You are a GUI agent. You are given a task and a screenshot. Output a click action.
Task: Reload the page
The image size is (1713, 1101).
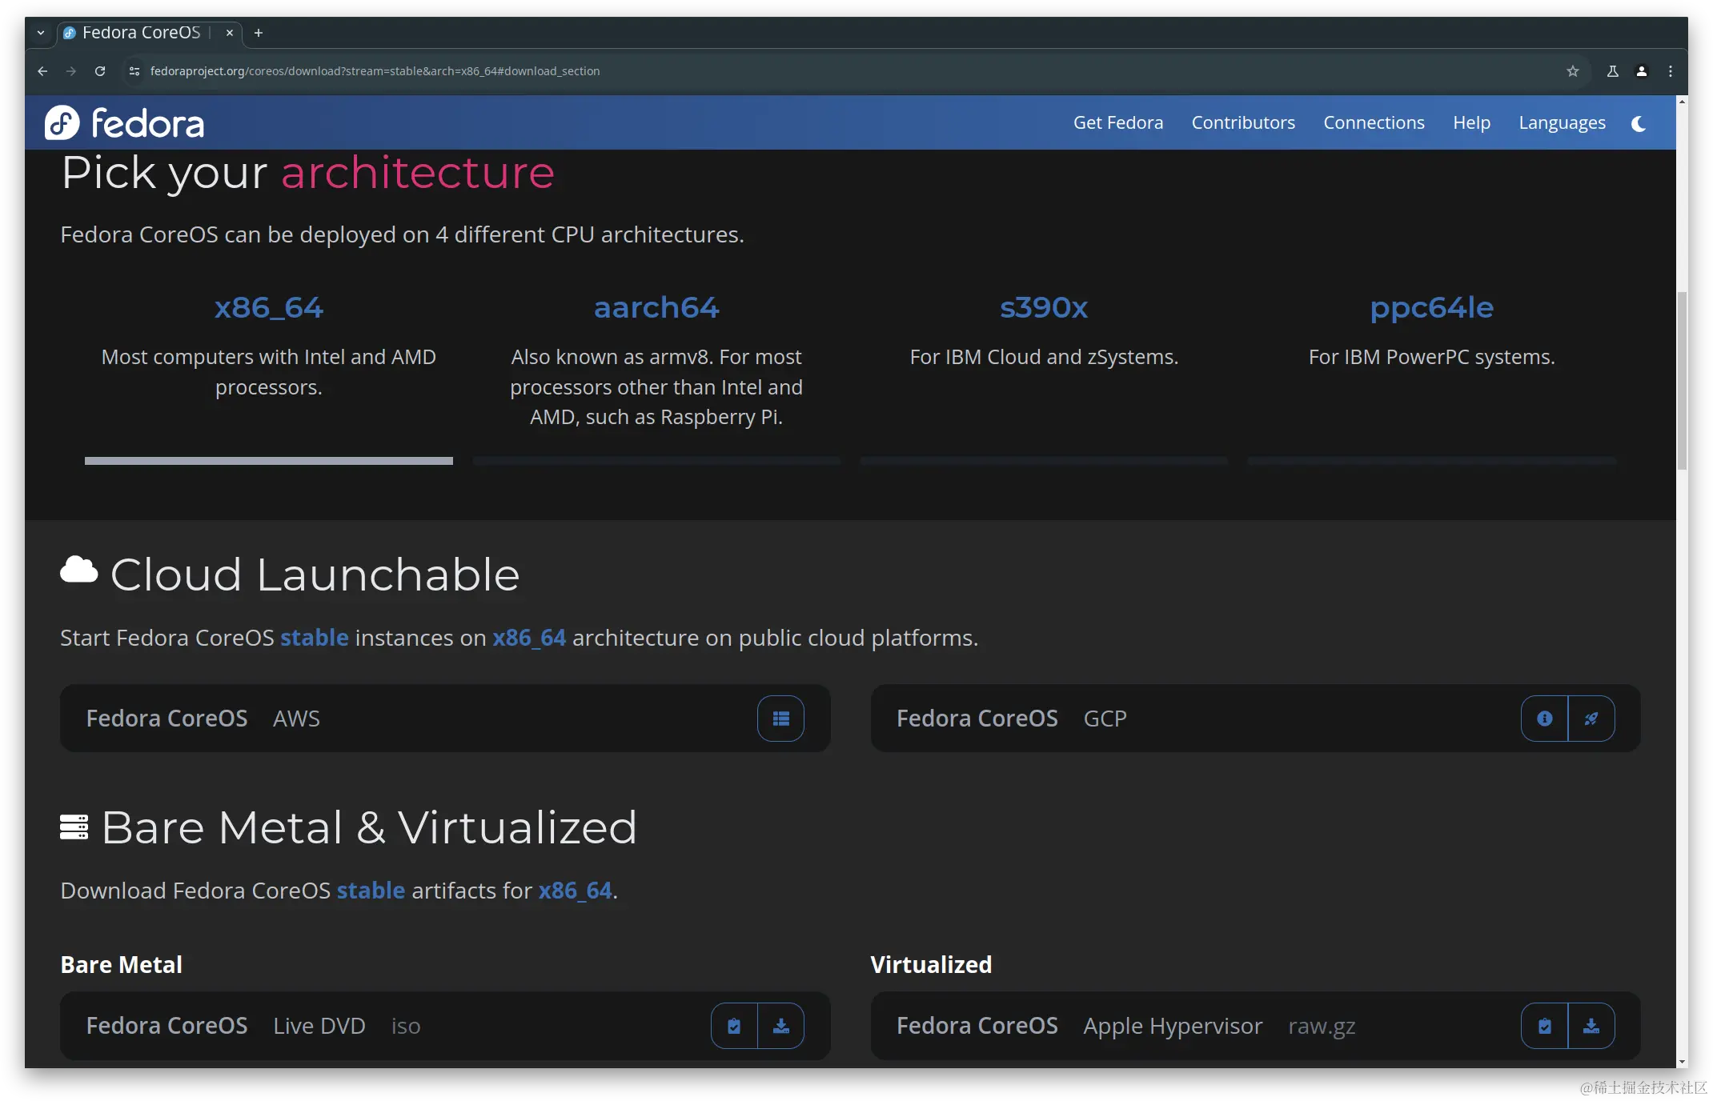[100, 71]
